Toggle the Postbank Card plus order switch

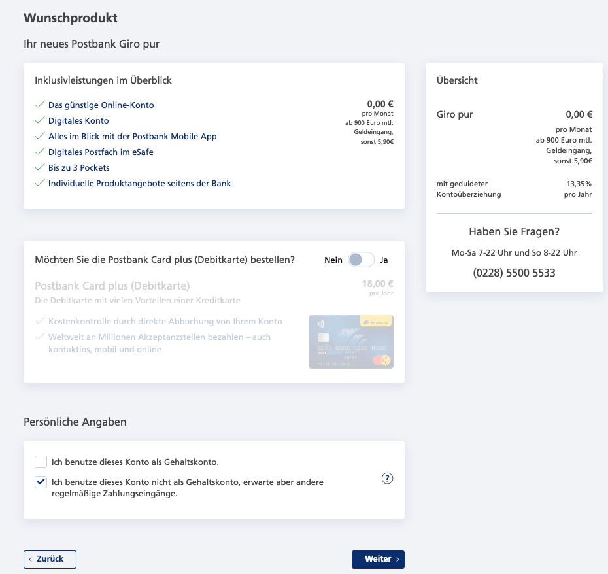click(361, 260)
